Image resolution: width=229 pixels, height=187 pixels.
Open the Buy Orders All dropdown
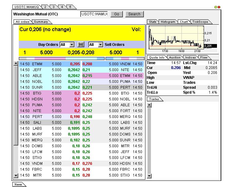[67, 45]
